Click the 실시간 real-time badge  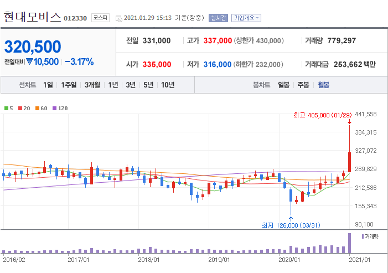click(x=218, y=18)
